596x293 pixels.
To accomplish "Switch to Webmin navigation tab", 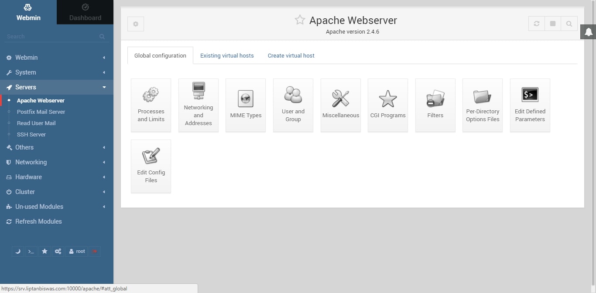I will click(28, 12).
